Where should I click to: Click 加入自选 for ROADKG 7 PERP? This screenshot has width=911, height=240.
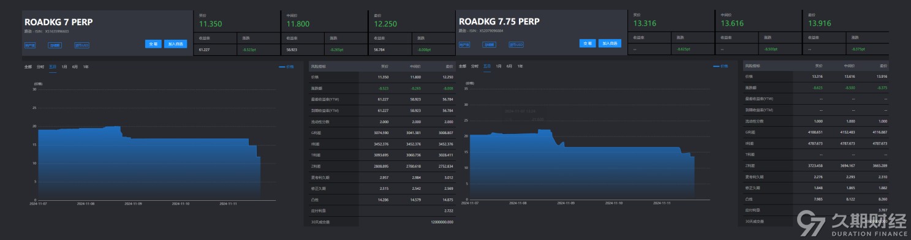(x=175, y=43)
